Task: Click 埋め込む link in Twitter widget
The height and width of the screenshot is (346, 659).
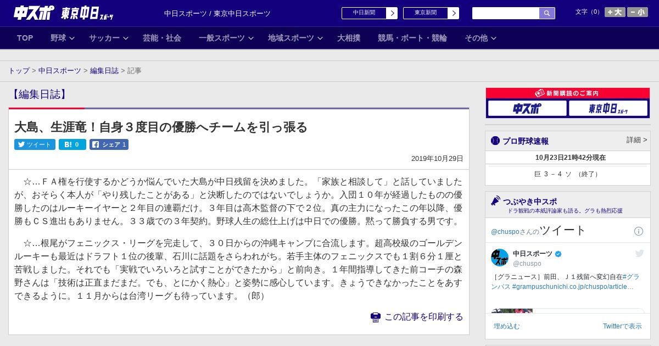Action: [x=506, y=326]
